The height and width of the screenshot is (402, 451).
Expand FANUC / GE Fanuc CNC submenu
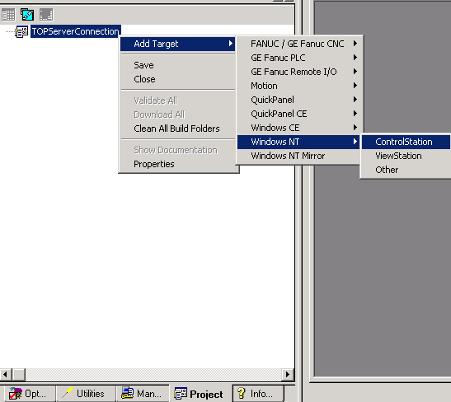pos(298,44)
